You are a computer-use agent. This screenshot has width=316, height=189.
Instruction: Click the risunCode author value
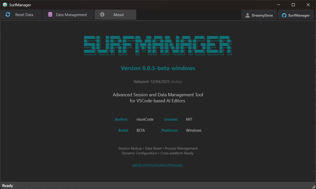point(145,119)
